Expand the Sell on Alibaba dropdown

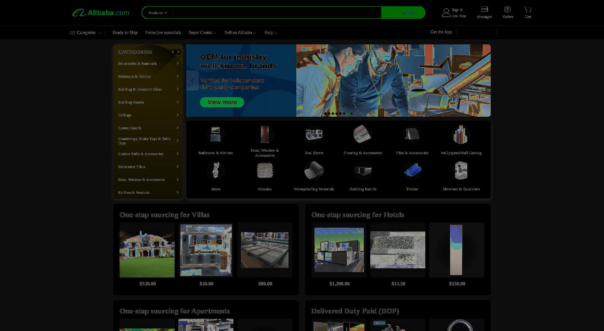[254, 33]
